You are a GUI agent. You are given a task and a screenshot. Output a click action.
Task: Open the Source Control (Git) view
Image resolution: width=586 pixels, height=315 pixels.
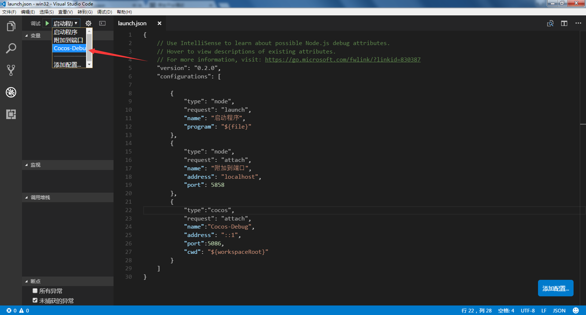pyautogui.click(x=11, y=70)
